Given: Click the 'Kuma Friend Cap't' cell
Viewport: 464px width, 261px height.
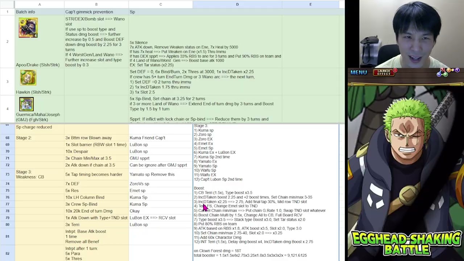Looking at the screenshot, I should (x=161, y=138).
